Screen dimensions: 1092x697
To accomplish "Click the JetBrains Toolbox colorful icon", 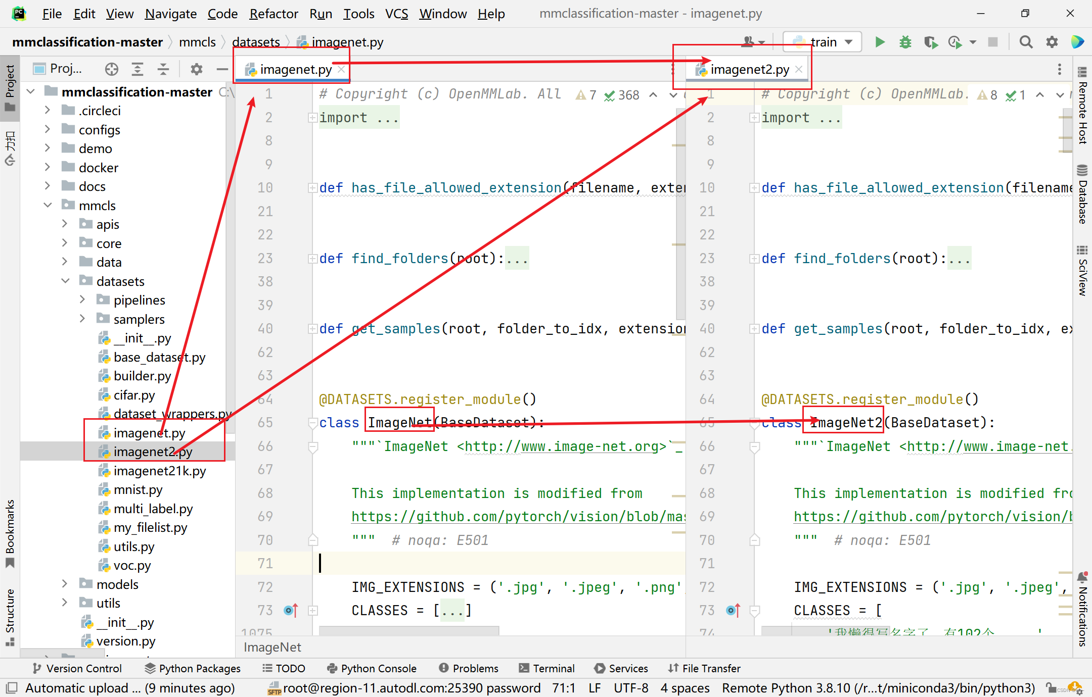I will (x=1078, y=42).
